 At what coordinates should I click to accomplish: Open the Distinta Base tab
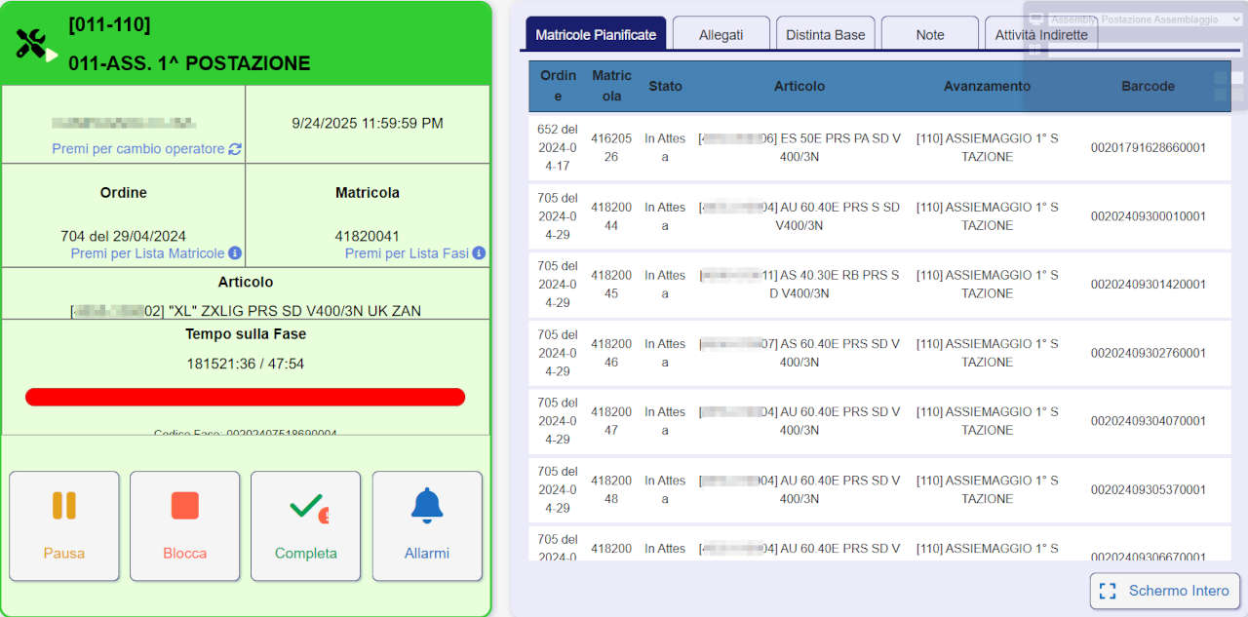(x=826, y=34)
